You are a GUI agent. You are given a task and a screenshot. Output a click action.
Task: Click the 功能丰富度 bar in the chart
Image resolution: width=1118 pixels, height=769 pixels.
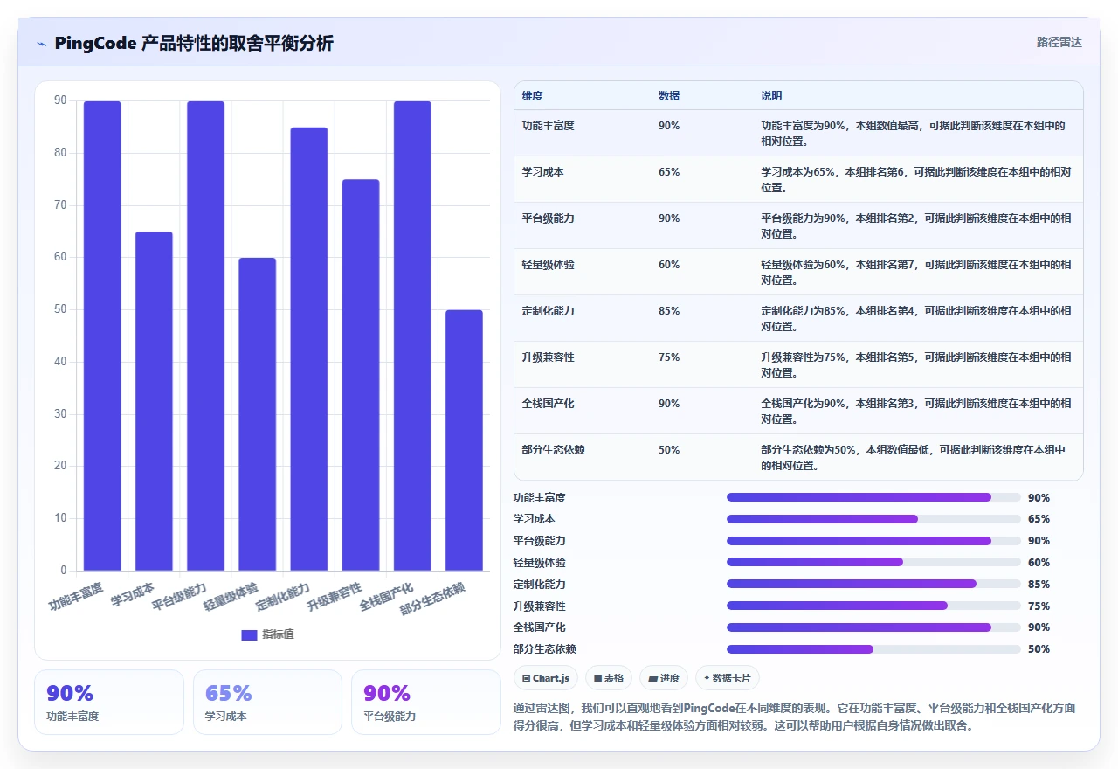[102, 336]
